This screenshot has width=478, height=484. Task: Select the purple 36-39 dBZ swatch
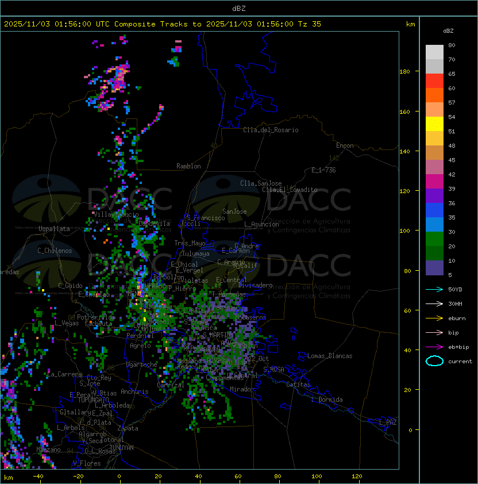[x=434, y=195]
